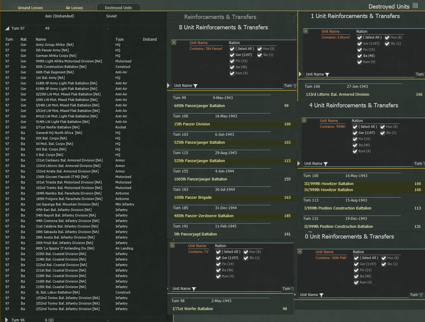Toggle Hun (8) checkbox in Littorio panel
The width and height of the screenshot is (425, 322).
(387, 38)
